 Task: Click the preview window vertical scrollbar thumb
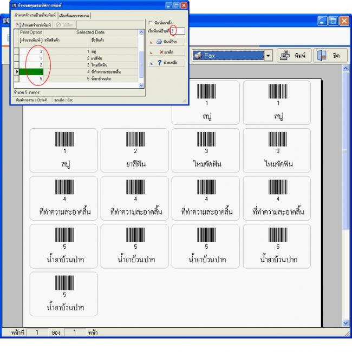click(346, 151)
